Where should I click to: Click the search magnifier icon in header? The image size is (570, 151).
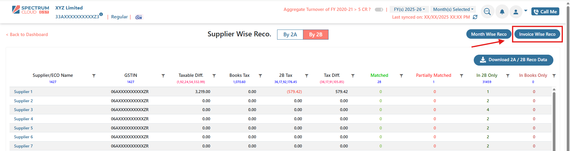tap(487, 12)
